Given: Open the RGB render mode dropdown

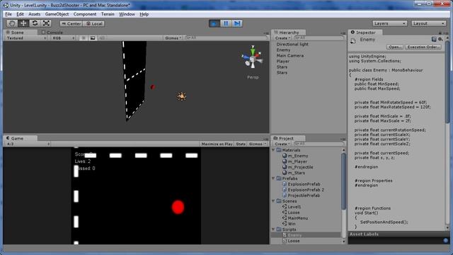Looking at the screenshot, I should [64, 38].
